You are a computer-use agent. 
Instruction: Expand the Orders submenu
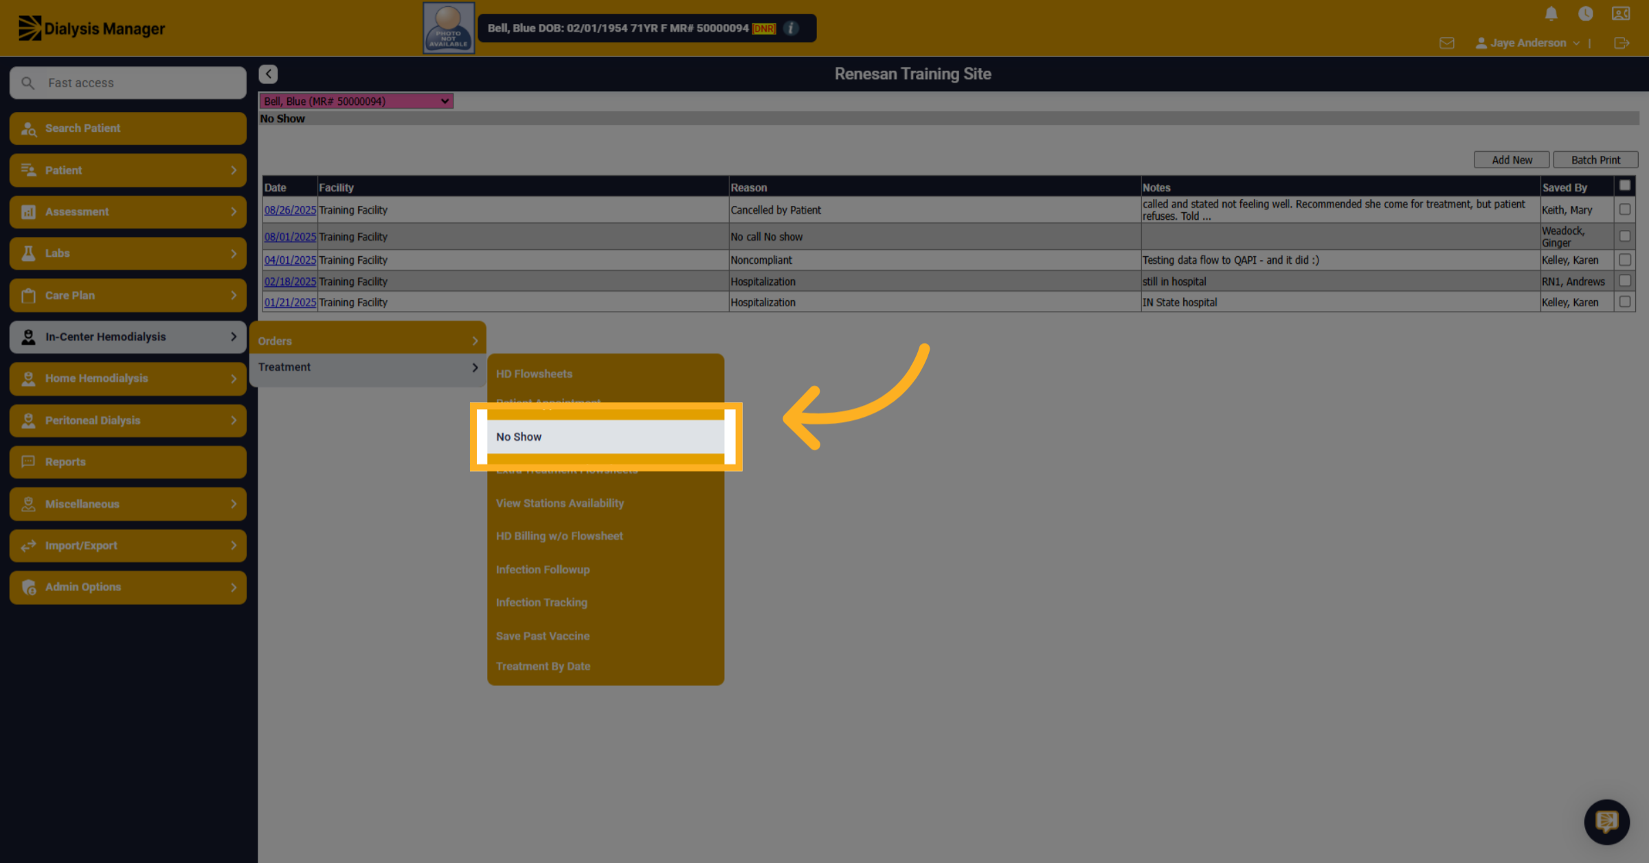pyautogui.click(x=368, y=341)
